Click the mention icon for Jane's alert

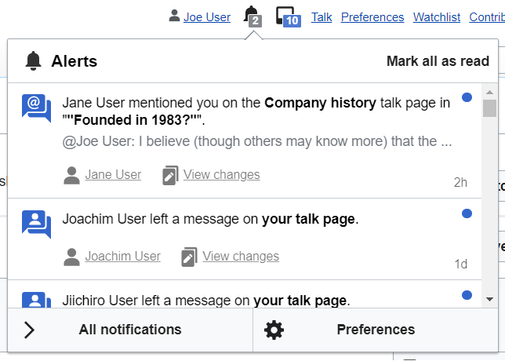[x=36, y=108]
